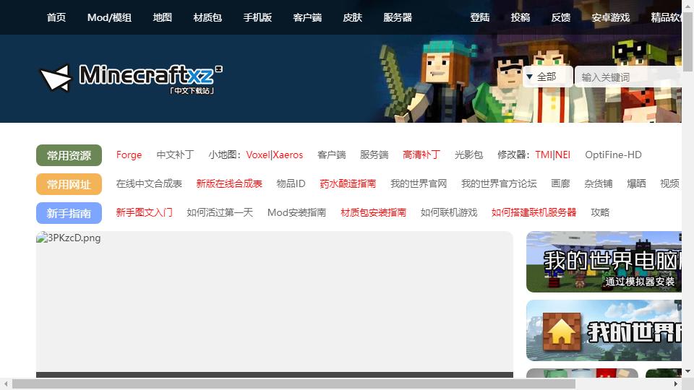694x390 pixels.
Task: Open the 我的世界官网 link
Action: (x=419, y=183)
